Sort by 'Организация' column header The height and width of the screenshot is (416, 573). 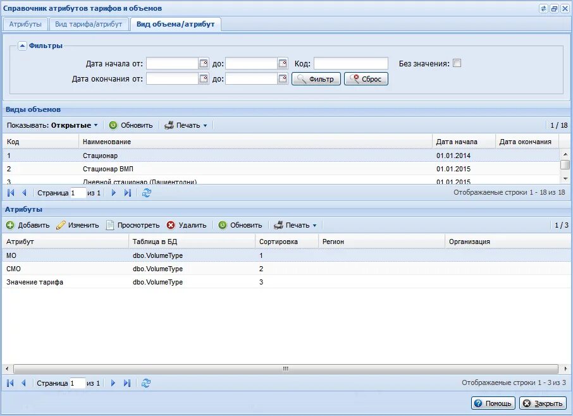[x=508, y=242]
